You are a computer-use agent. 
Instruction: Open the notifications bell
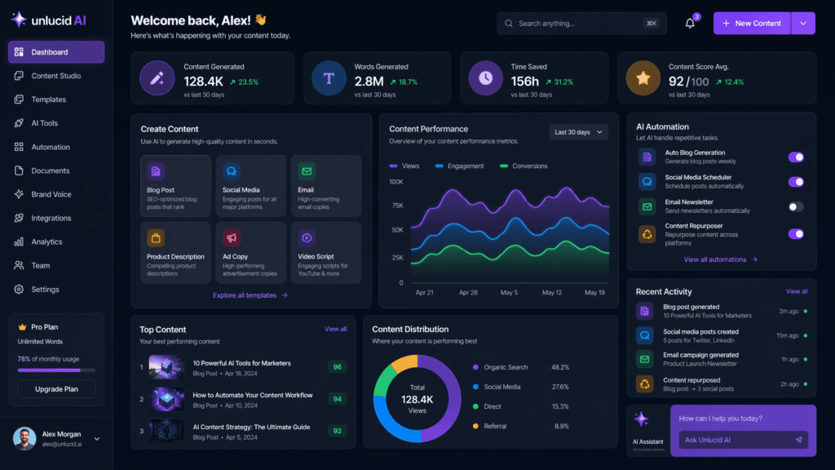tap(690, 24)
